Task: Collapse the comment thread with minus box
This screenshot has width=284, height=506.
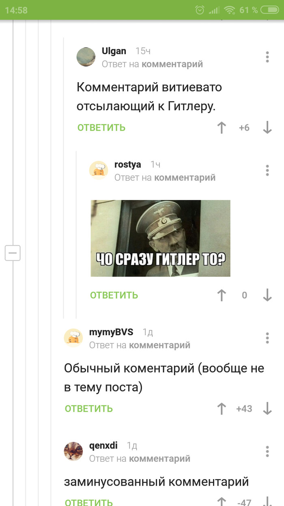Action: click(x=13, y=253)
